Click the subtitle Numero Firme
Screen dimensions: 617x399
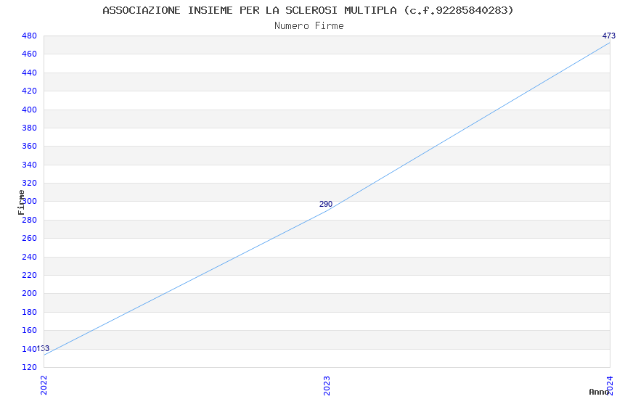coord(309,26)
